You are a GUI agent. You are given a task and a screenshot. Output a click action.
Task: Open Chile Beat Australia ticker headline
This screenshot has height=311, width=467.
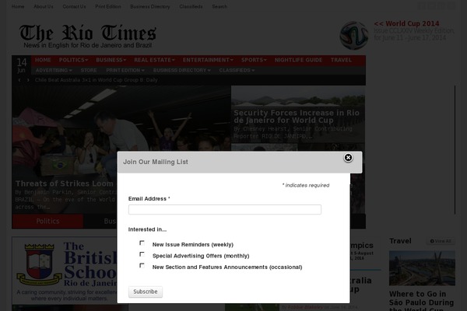(x=97, y=80)
